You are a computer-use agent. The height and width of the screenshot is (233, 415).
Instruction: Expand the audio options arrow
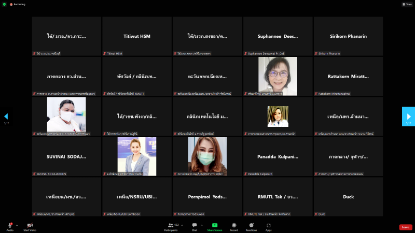17,225
